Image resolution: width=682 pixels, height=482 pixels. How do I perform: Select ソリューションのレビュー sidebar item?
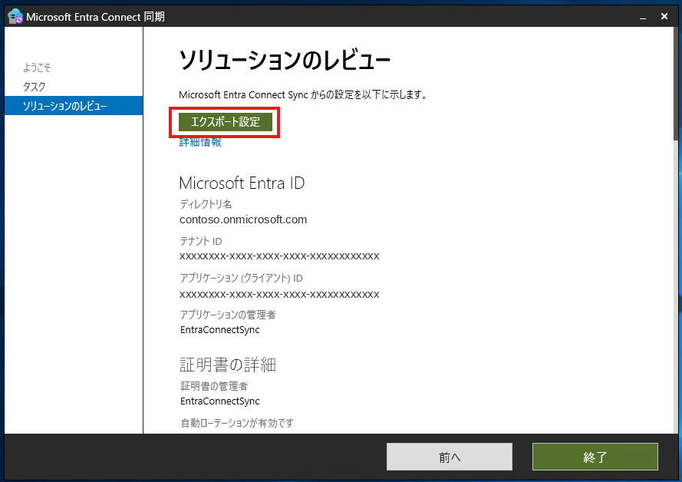[x=74, y=106]
